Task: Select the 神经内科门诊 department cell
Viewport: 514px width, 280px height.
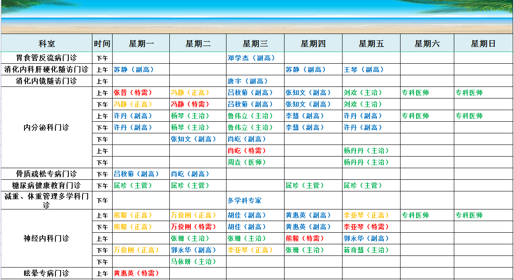Action: 46,238
